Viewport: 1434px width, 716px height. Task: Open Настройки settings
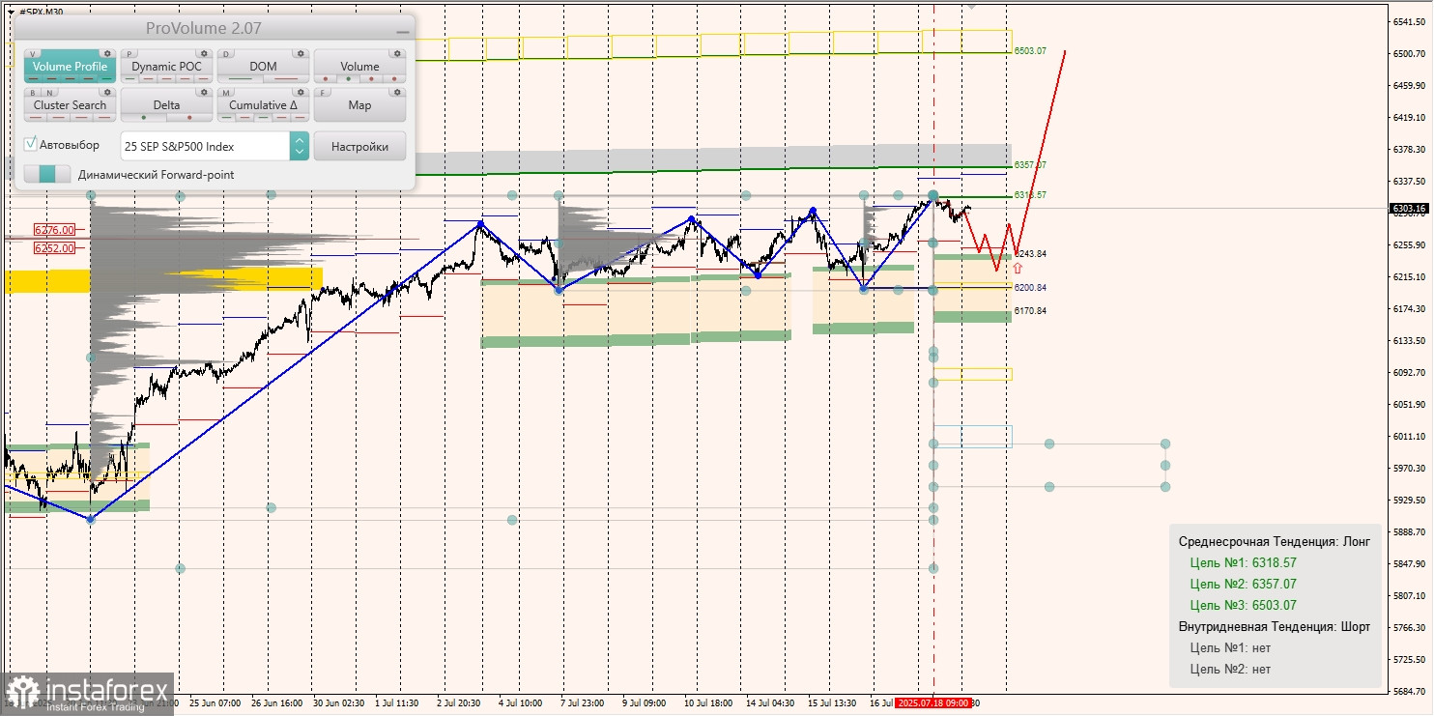(359, 146)
